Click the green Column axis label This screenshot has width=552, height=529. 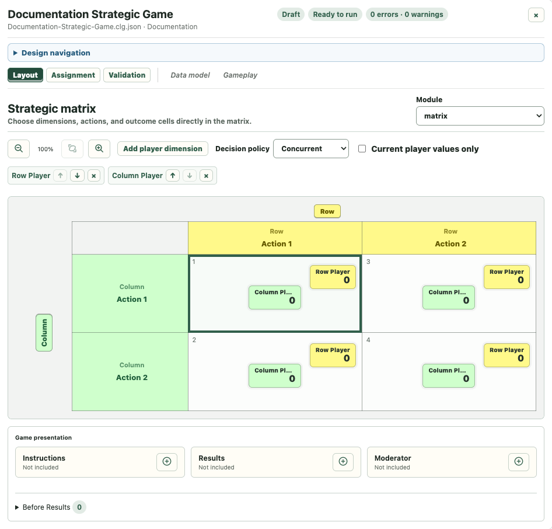click(x=44, y=332)
